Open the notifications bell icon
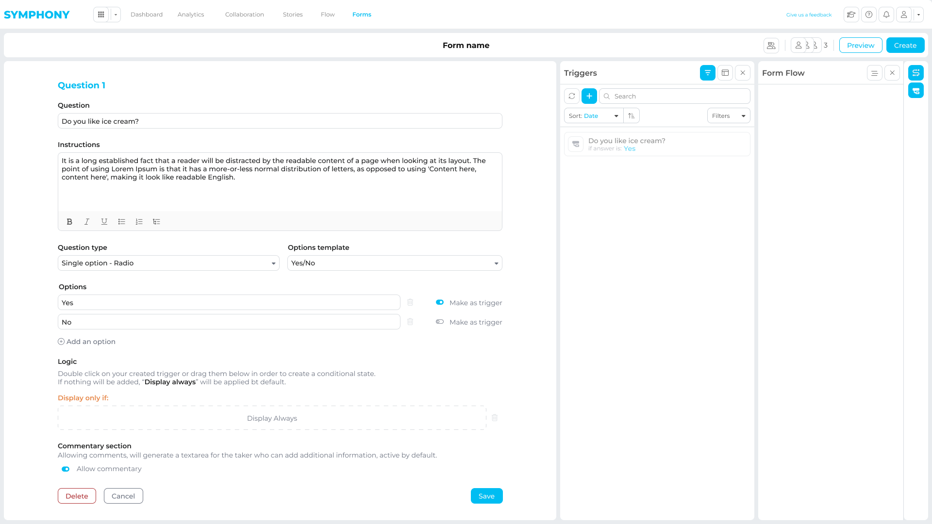The width and height of the screenshot is (932, 524). [886, 15]
